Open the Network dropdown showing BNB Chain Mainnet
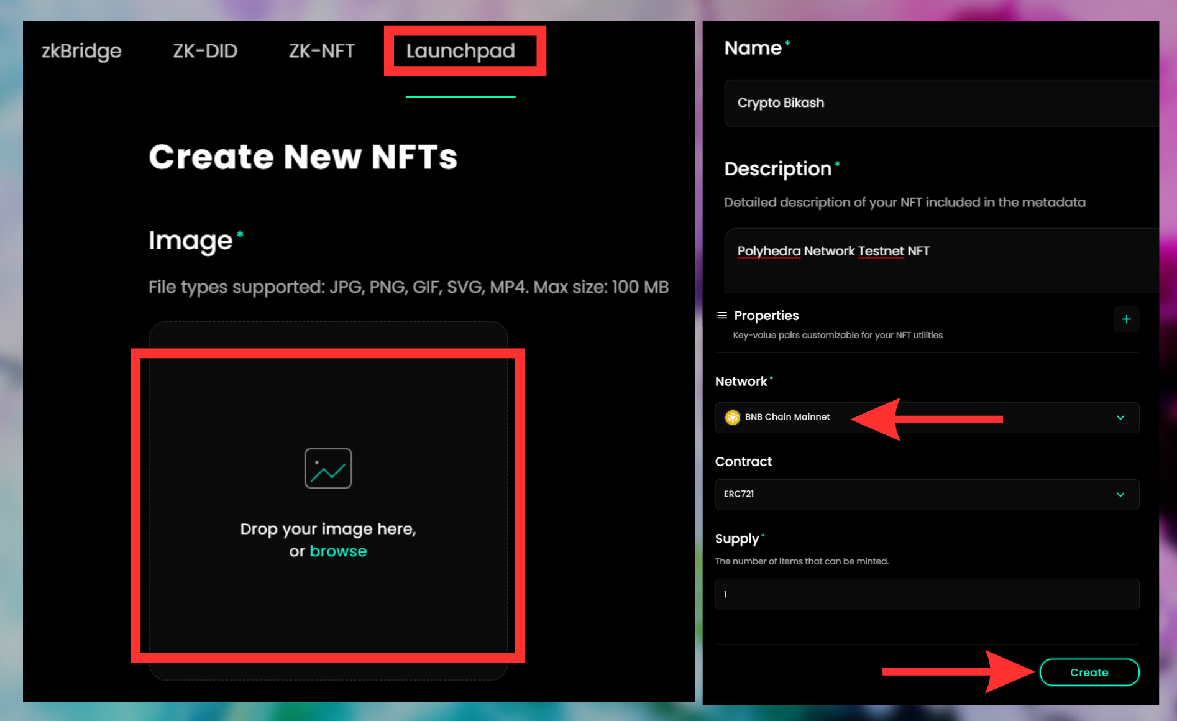 tap(927, 418)
